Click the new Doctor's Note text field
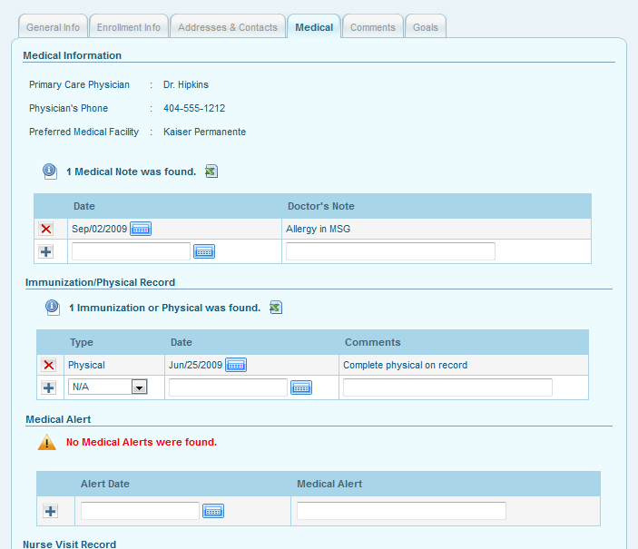Viewport: 638px width, 549px height. [390, 251]
